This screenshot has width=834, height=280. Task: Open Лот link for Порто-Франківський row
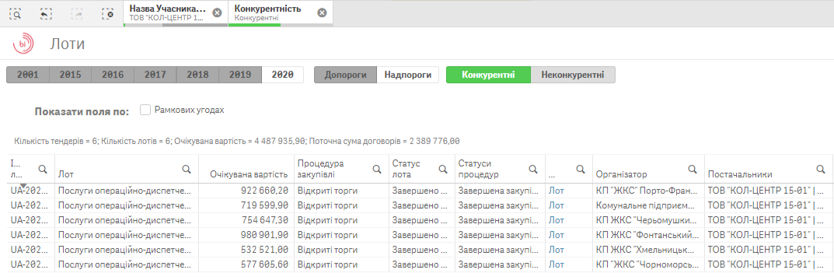click(x=557, y=190)
